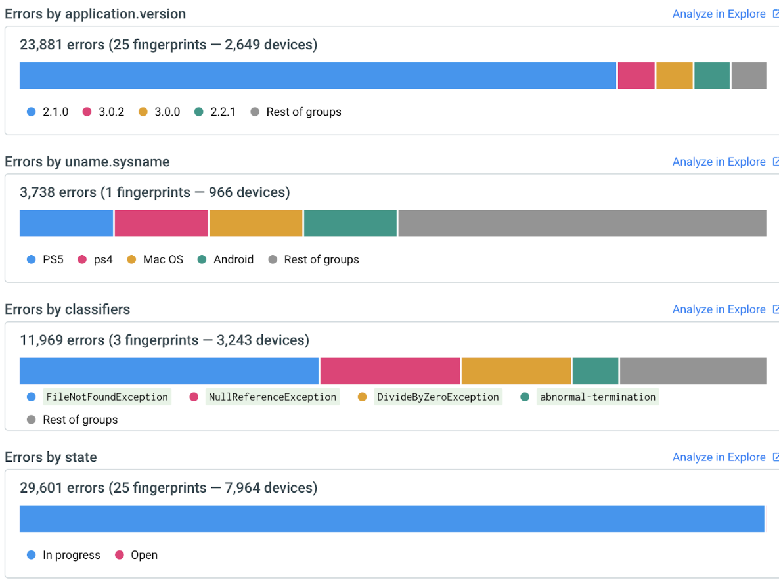Click the external-link icon in Errors by state header
The height and width of the screenshot is (582, 779).
pos(775,458)
